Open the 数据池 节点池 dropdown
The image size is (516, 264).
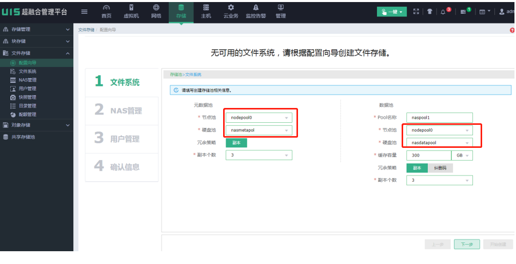(x=440, y=130)
